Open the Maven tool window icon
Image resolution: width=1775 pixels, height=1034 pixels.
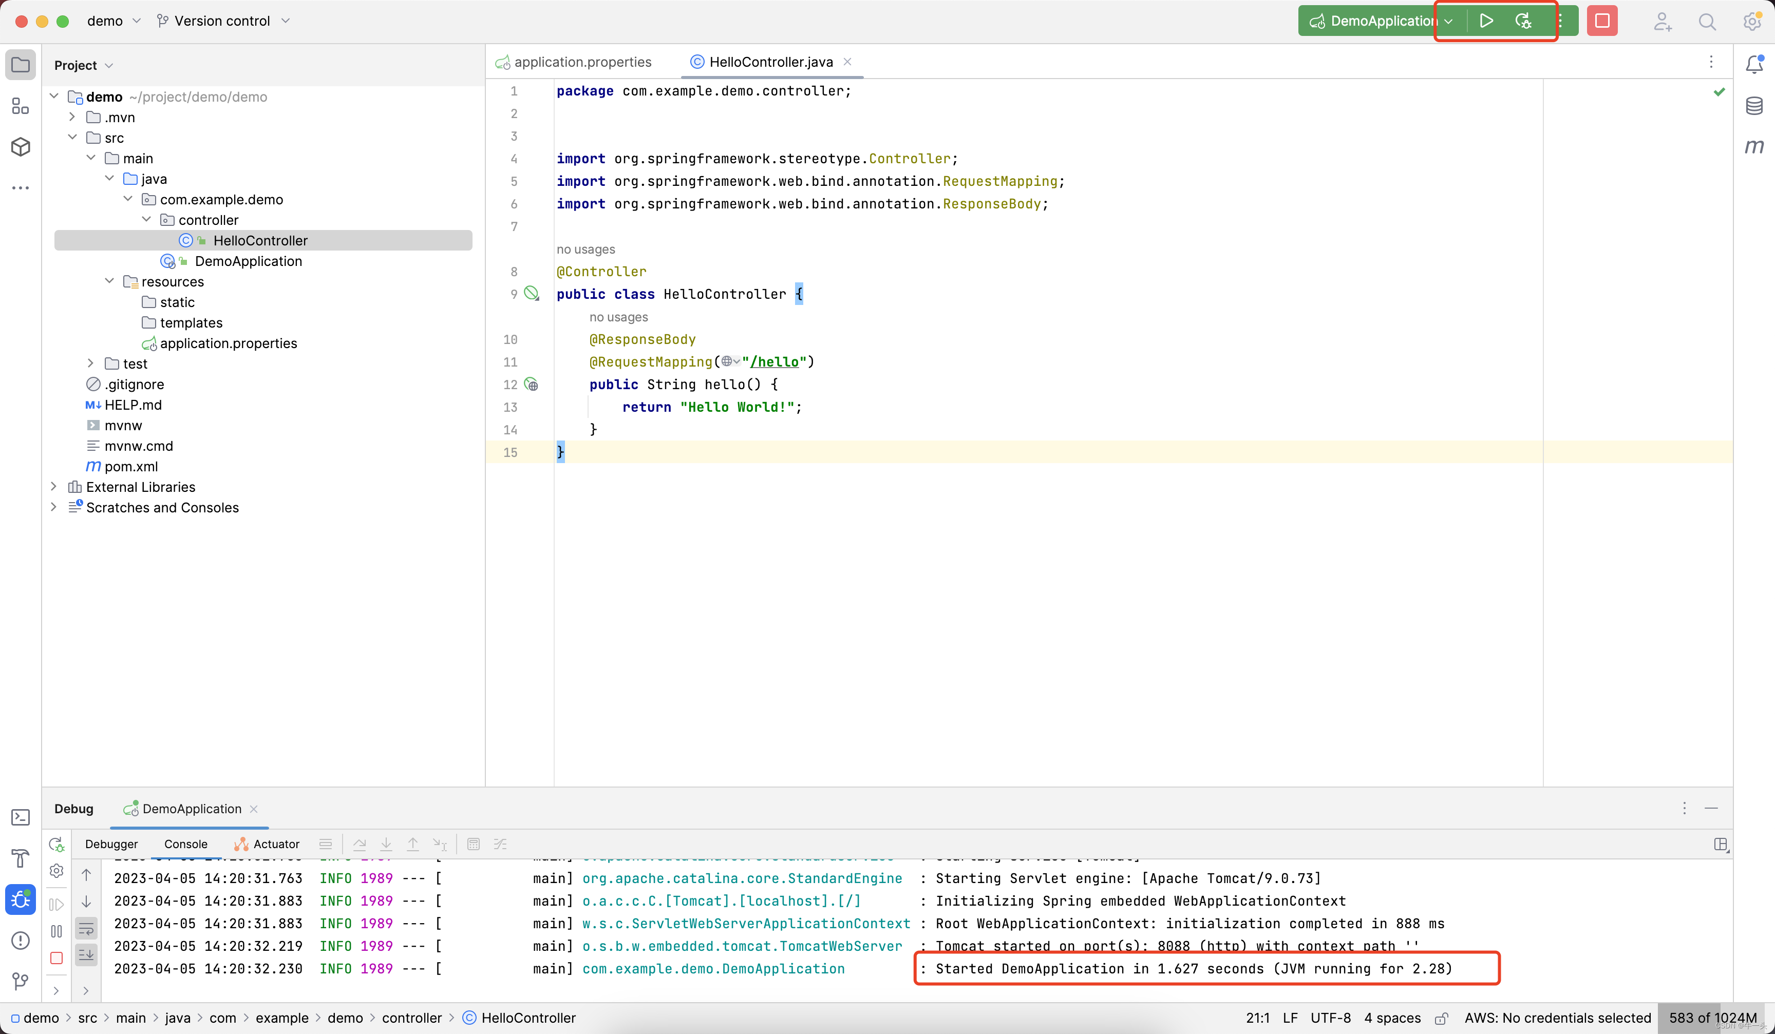pyautogui.click(x=1754, y=146)
